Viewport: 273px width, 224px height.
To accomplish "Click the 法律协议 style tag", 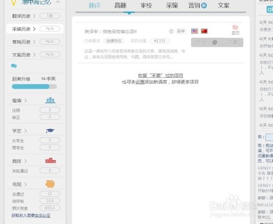I will 114,41.
